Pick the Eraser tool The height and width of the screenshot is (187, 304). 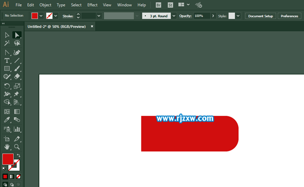[17, 77]
